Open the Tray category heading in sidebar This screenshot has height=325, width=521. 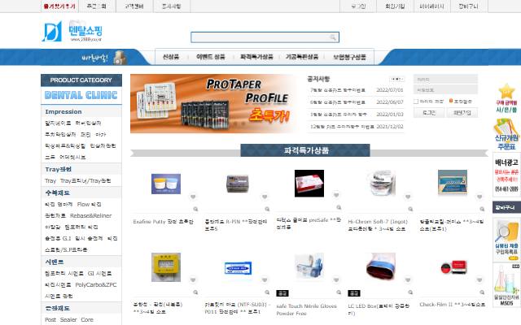(x=58, y=169)
